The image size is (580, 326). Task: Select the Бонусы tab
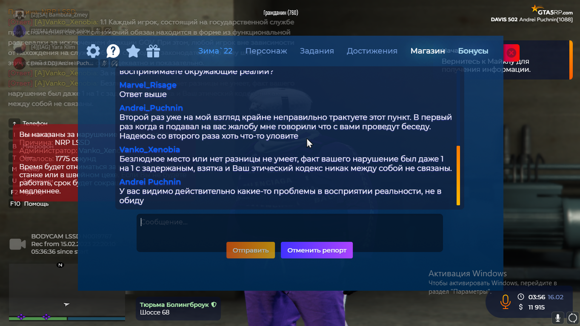point(473,51)
